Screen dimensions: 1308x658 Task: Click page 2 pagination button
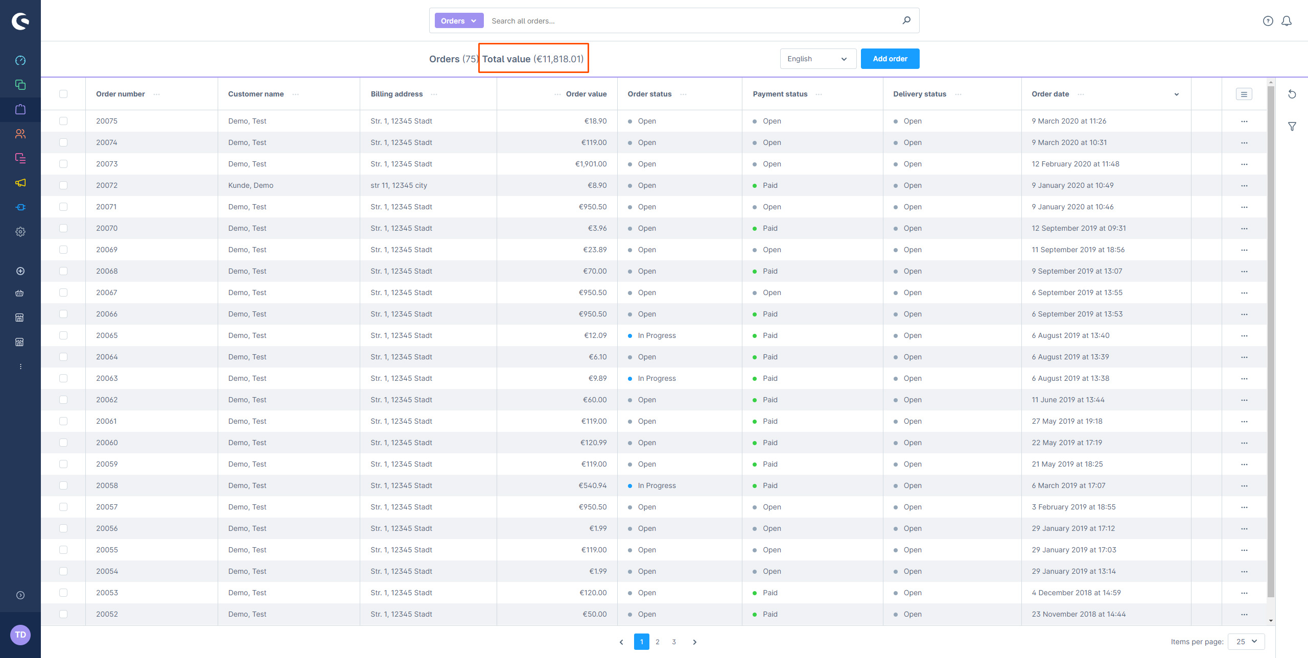[658, 641]
